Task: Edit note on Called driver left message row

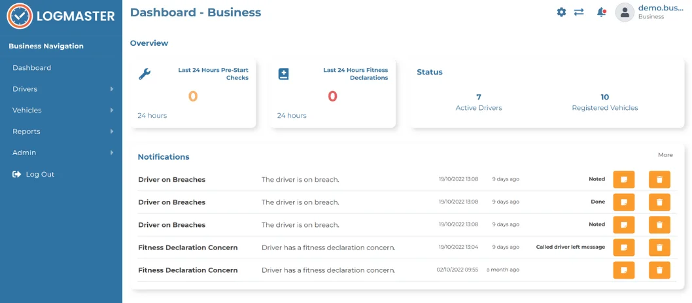Action: [x=624, y=247]
